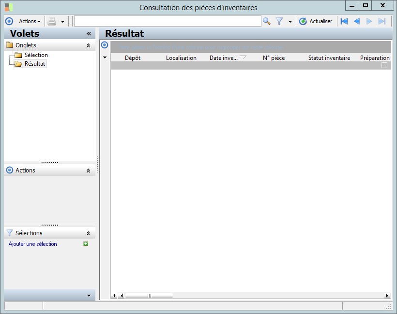
Task: Collapse the Onglets section
Action: (x=89, y=45)
